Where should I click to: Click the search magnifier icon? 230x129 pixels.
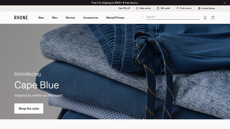coord(143,17)
